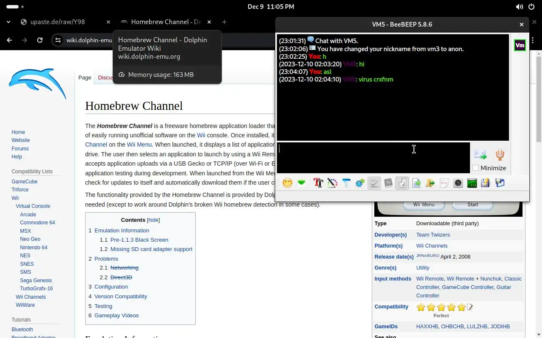The image size is (542, 338).
Task: Toggle the enter-key send return icon
Action: (402, 183)
